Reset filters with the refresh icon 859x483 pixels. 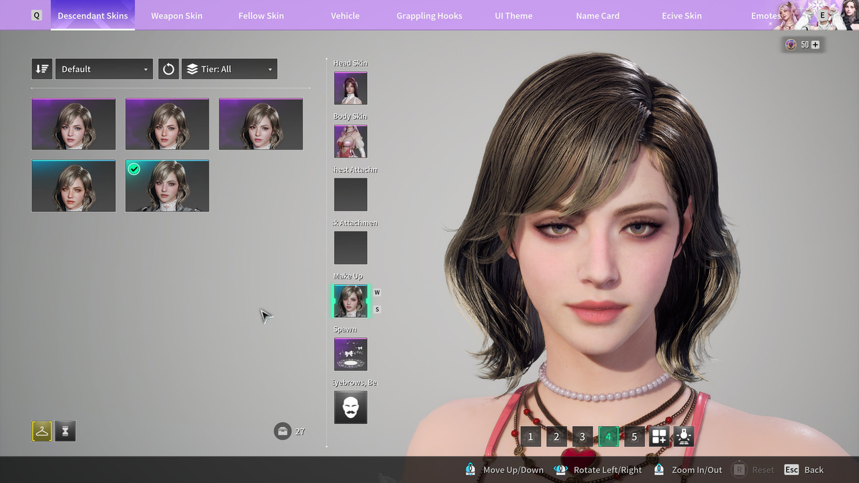168,69
